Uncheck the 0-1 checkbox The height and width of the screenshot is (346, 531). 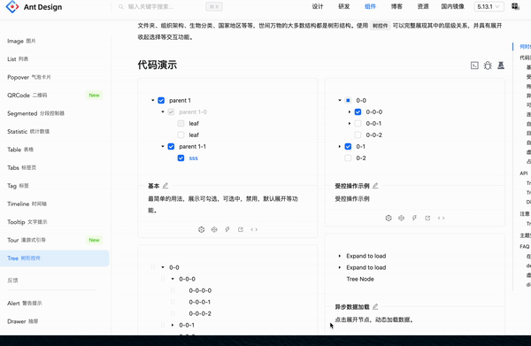tap(348, 147)
